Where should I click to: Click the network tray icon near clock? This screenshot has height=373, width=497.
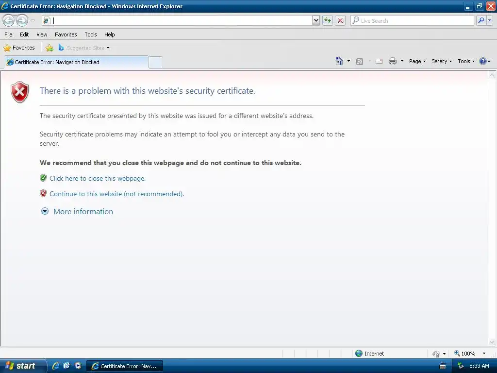(461, 366)
